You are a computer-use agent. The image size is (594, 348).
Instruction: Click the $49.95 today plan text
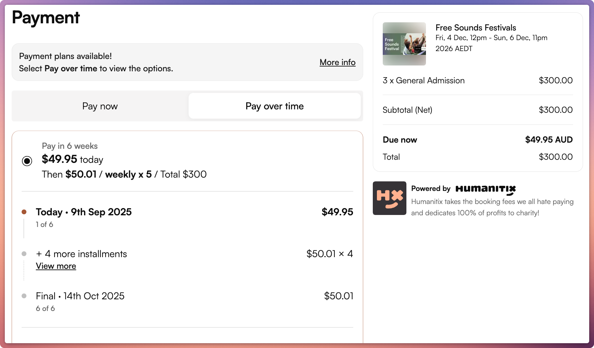pyautogui.click(x=72, y=159)
